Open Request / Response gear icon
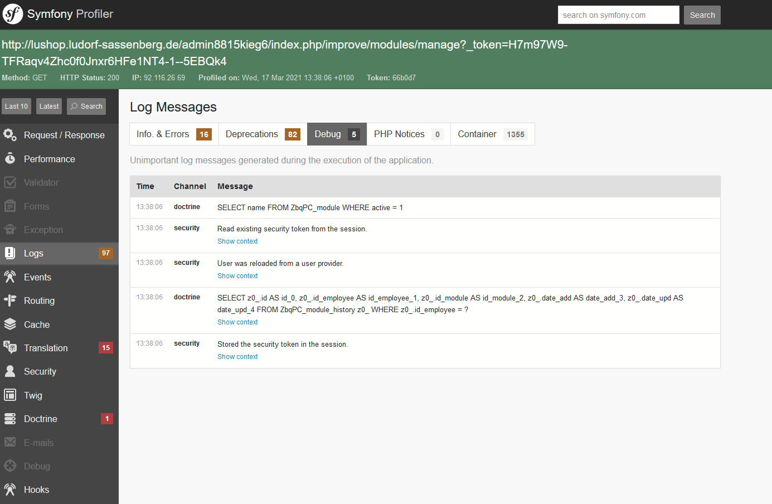The image size is (772, 504). tap(10, 135)
